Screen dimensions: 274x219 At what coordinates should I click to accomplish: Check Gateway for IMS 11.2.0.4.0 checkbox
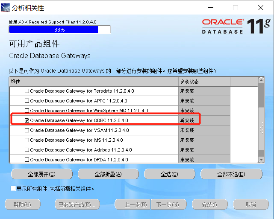click(x=27, y=140)
